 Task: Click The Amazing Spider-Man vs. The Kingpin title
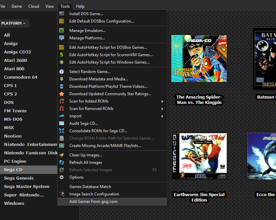click(x=199, y=100)
